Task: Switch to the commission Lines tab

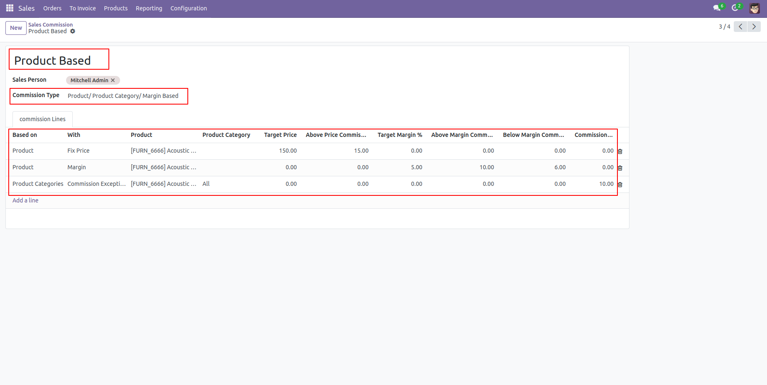Action: point(42,119)
